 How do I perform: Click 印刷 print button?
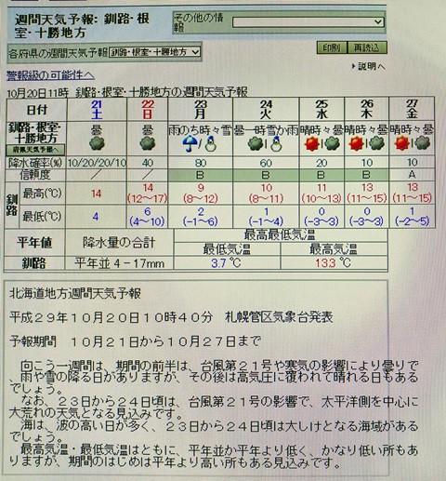[x=332, y=47]
